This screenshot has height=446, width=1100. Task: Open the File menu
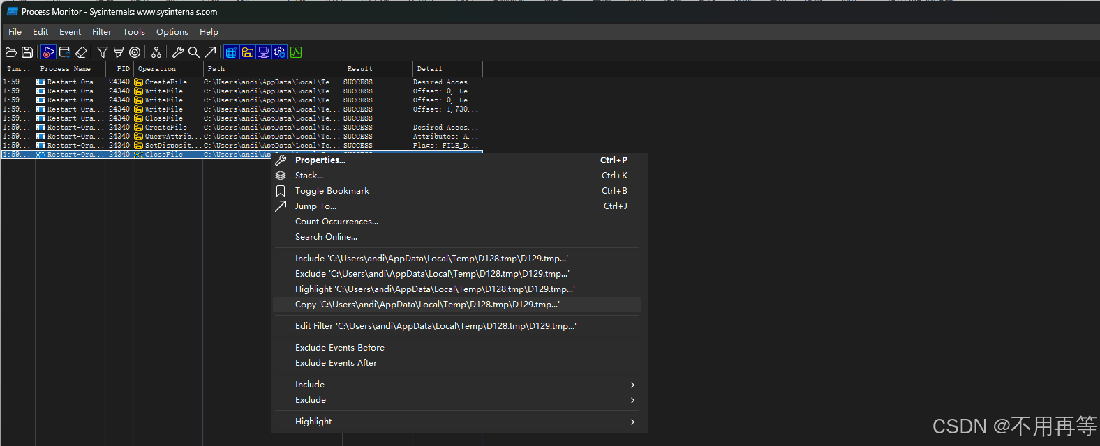[x=15, y=32]
